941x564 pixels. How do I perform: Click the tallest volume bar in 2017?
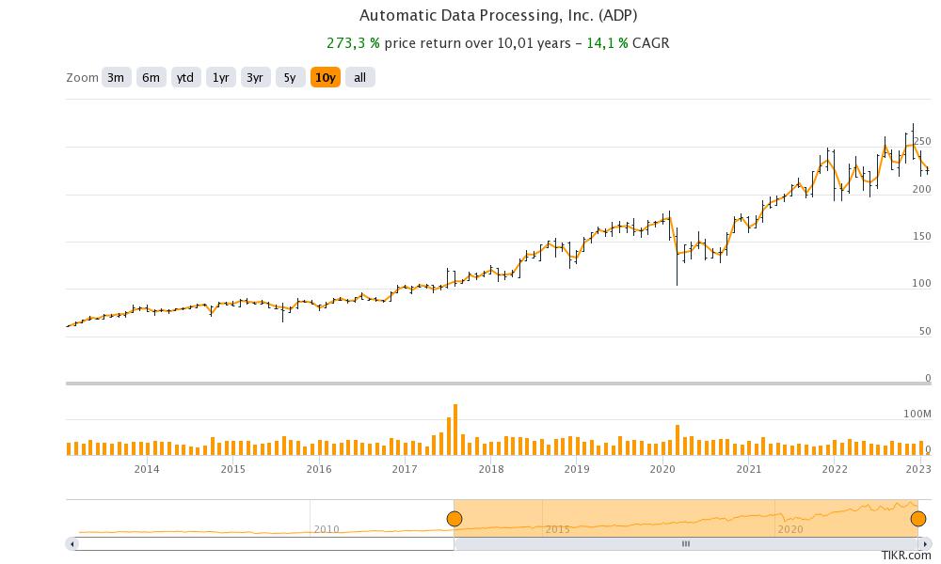(x=455, y=430)
